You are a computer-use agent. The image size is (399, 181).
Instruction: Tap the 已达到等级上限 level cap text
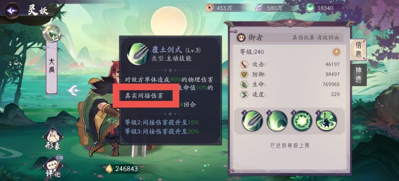[x=290, y=146]
